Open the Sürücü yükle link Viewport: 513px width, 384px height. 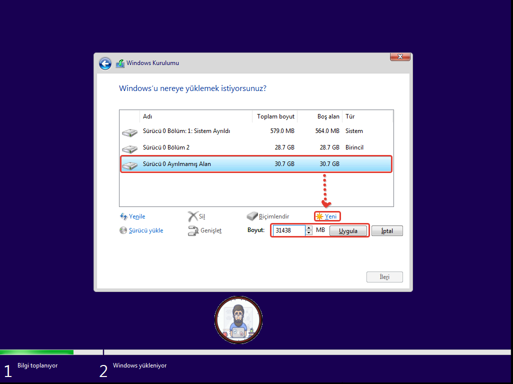click(146, 230)
